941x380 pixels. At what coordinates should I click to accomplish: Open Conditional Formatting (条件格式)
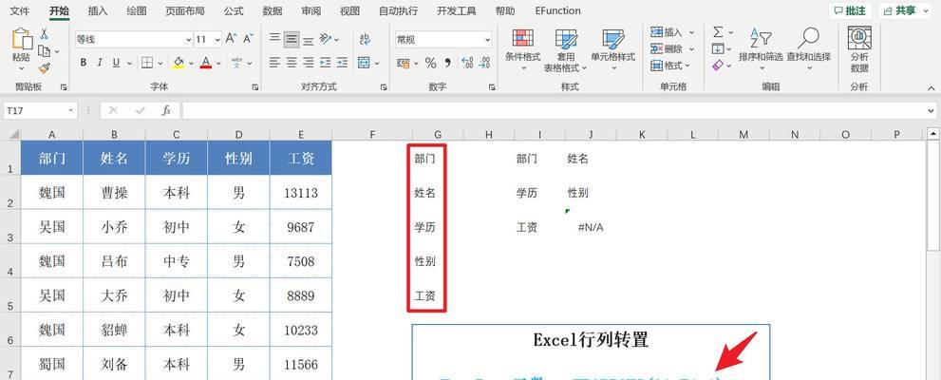click(x=522, y=51)
